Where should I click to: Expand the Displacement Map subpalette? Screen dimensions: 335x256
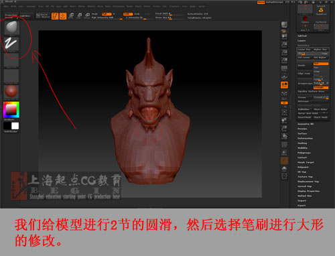pyautogui.click(x=308, y=182)
